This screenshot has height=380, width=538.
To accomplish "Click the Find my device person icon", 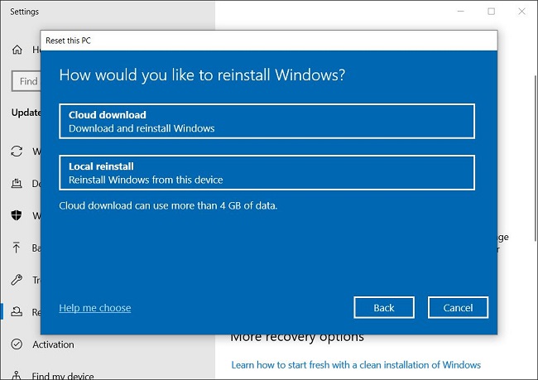I will pyautogui.click(x=17, y=376).
